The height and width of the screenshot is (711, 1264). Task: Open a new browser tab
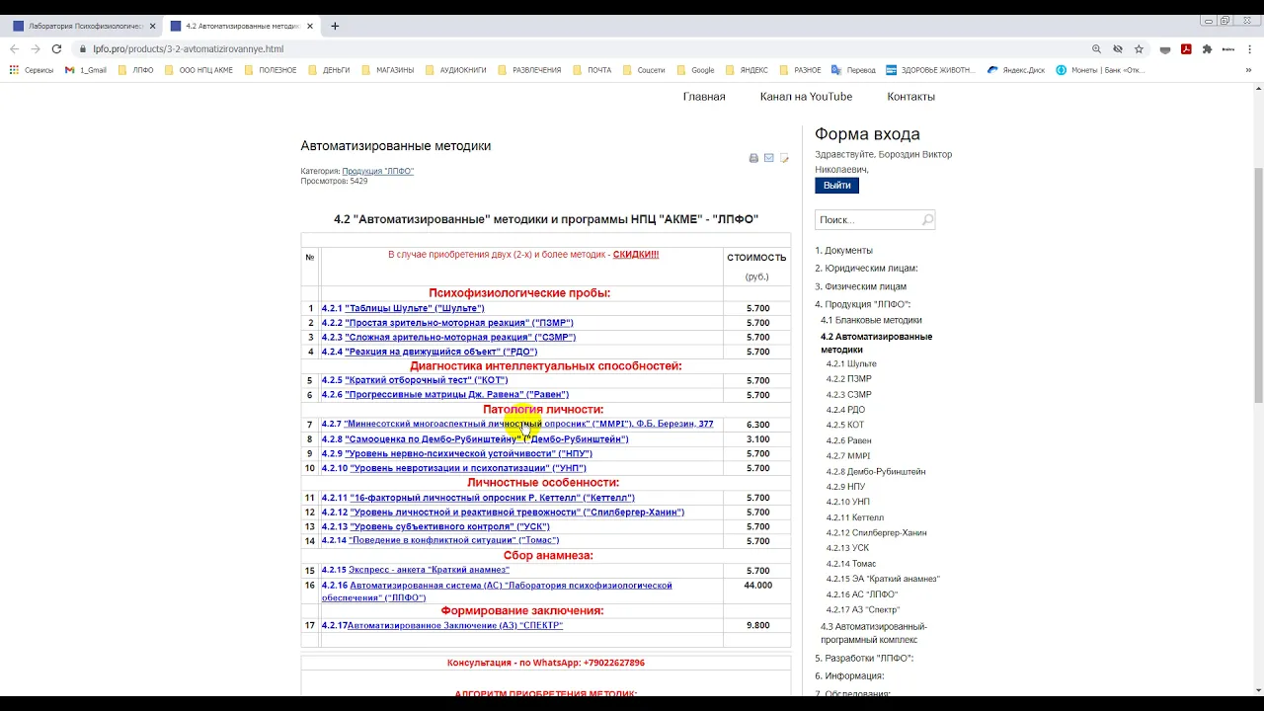[335, 26]
